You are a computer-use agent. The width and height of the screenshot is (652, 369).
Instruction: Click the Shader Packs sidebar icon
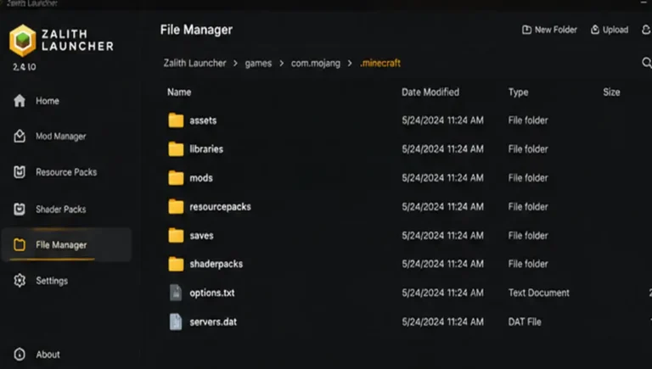tap(20, 209)
